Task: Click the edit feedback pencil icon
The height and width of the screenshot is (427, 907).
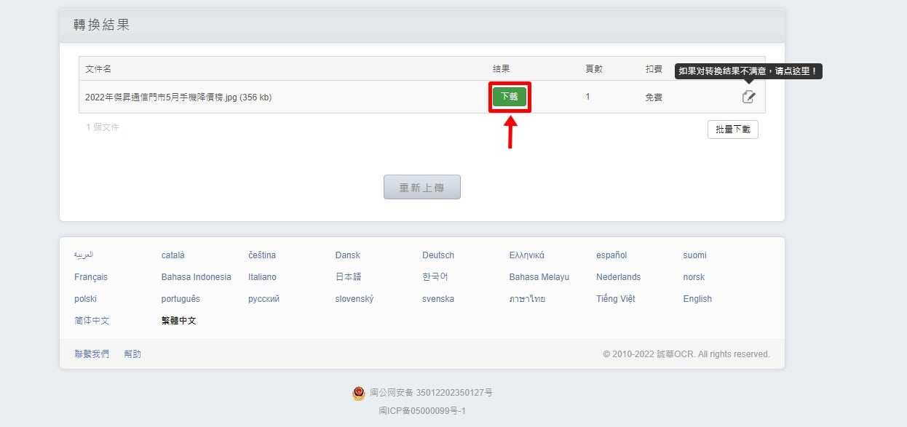Action: 748,97
